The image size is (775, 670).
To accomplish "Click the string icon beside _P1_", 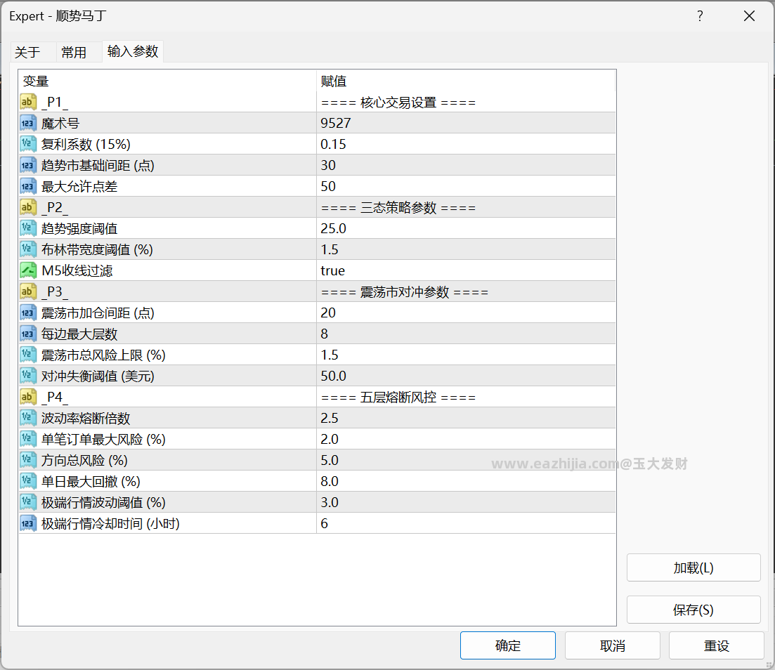I will click(27, 102).
